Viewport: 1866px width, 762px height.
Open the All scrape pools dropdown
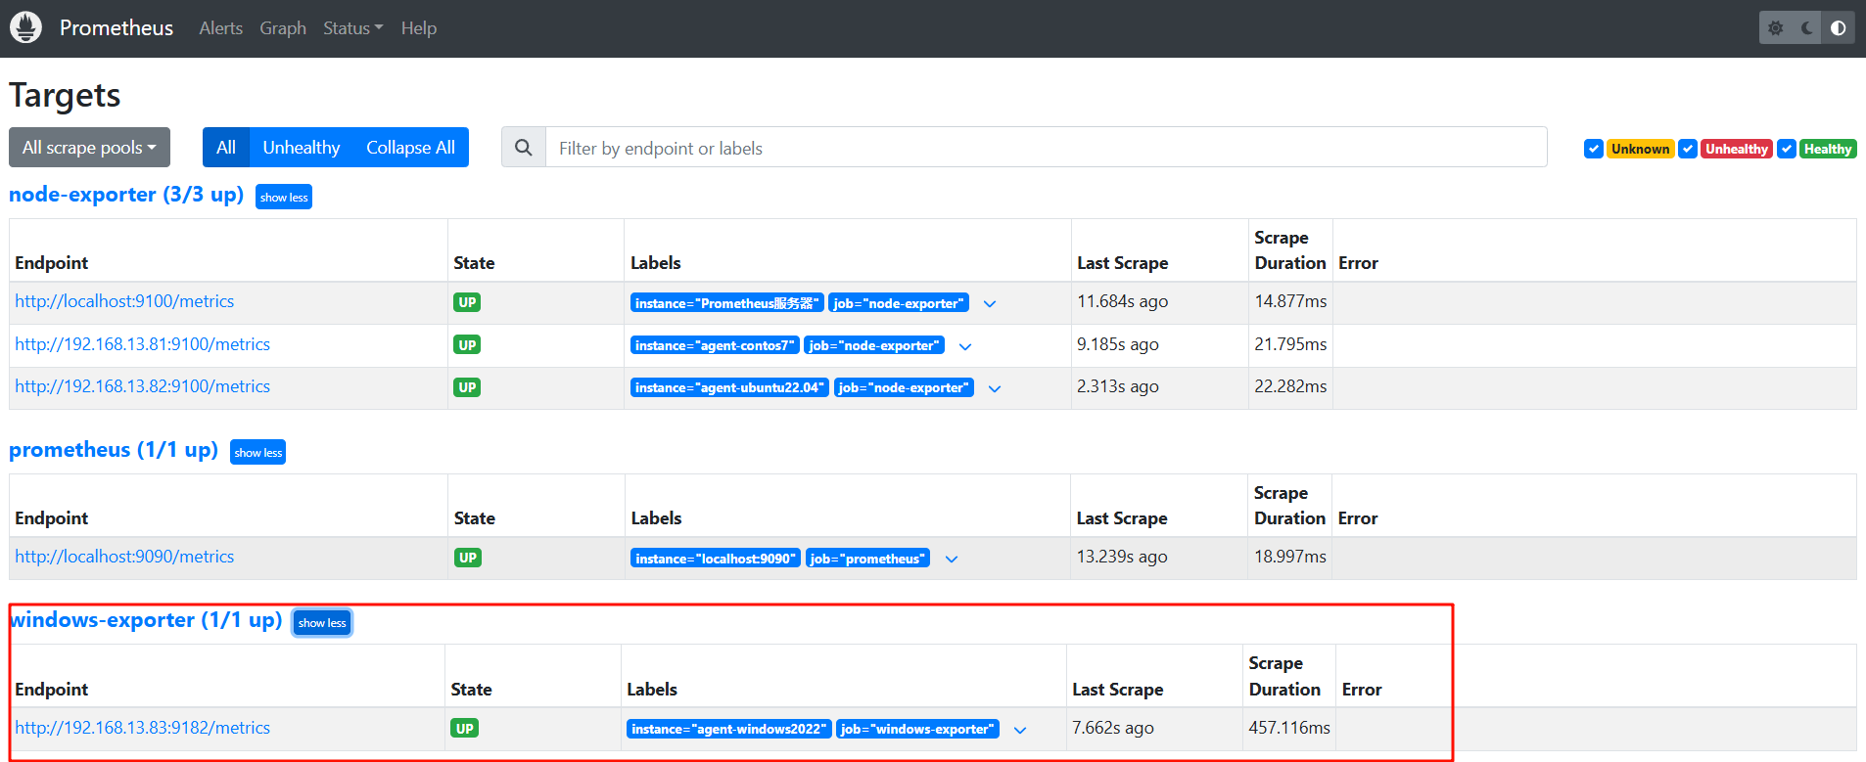coord(89,148)
